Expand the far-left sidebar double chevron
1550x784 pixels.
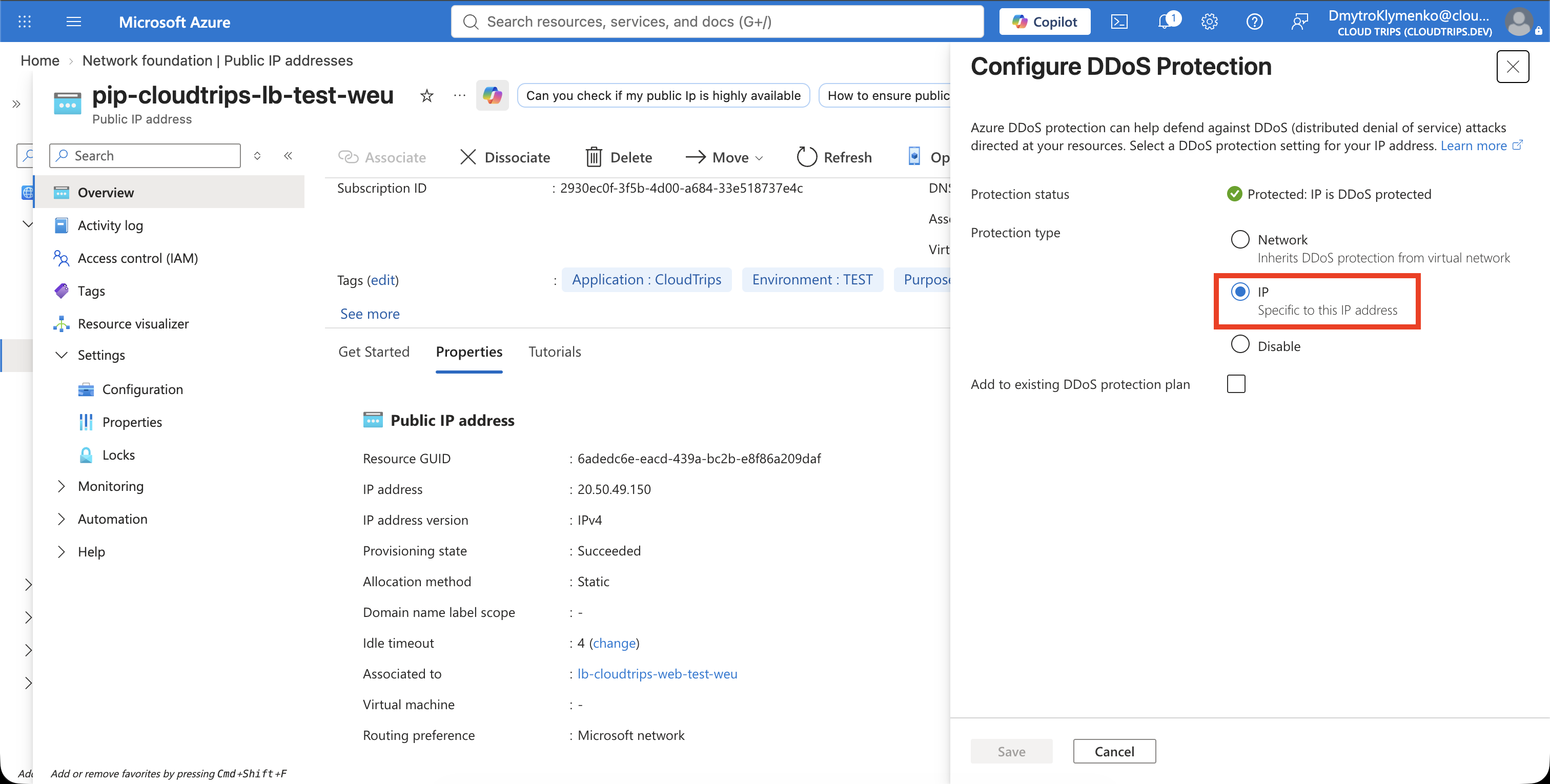coord(16,104)
